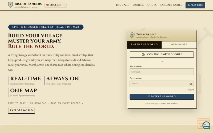Click the Living Browser Strategy banner badge
This screenshot has width=213, height=133.
click(x=46, y=27)
